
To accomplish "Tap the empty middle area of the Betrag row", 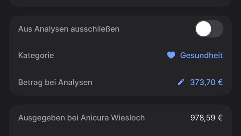I will coord(135,82).
